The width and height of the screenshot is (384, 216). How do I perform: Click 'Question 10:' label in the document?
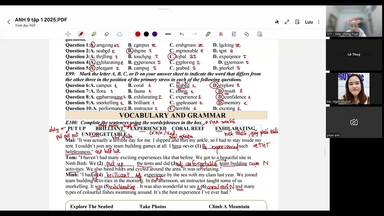79,109
